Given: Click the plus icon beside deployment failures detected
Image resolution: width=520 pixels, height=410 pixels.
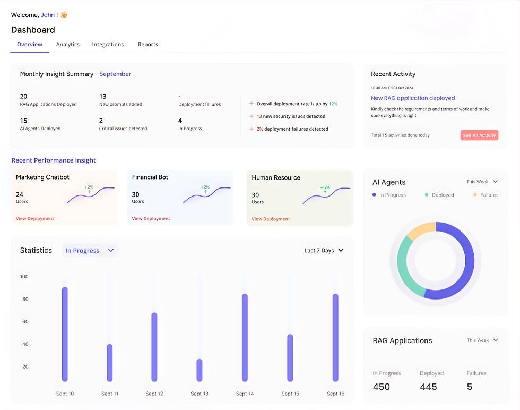Looking at the screenshot, I should 252,129.
